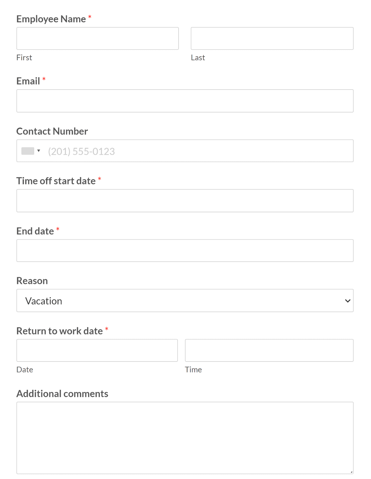This screenshot has width=371, height=479.
Task: Click the country flag icon in Contact Number
Action: tap(27, 150)
